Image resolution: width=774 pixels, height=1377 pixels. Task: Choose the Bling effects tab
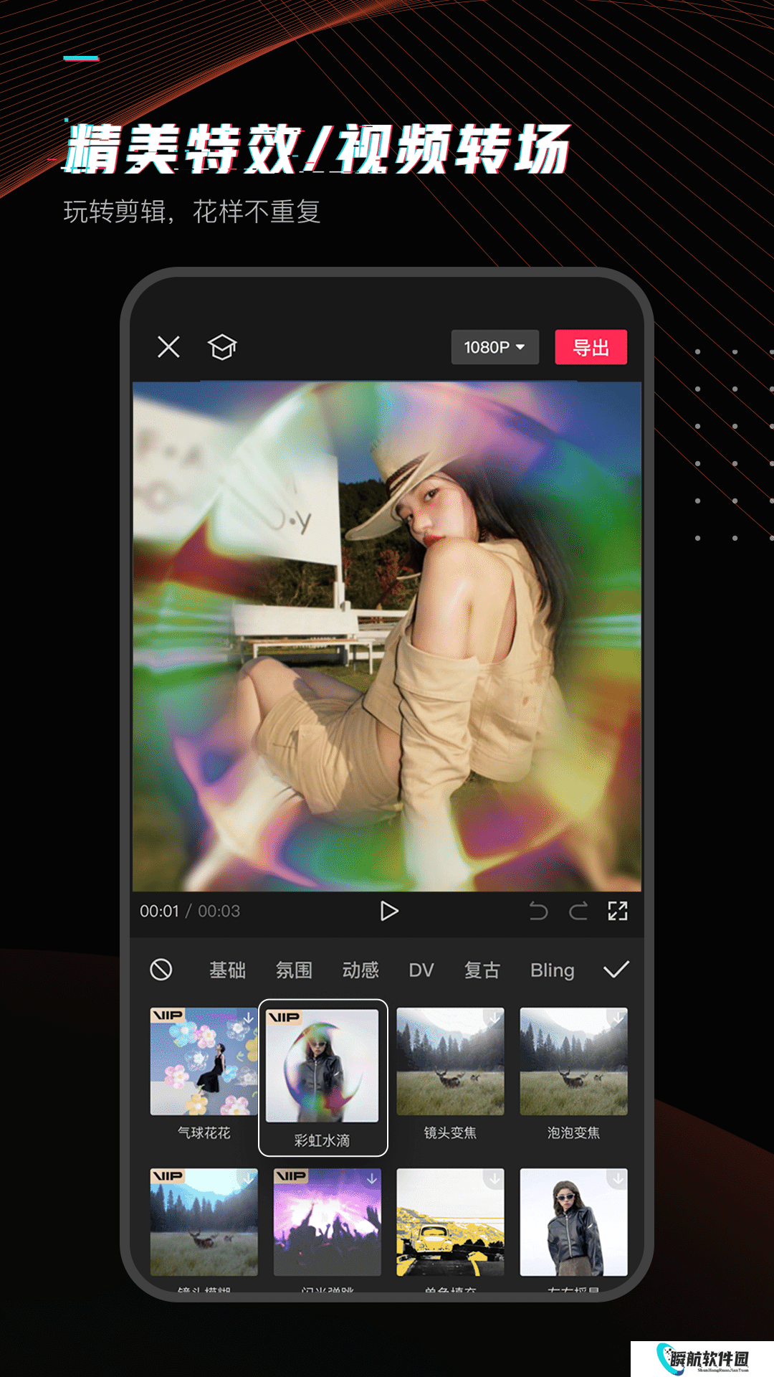tap(552, 970)
